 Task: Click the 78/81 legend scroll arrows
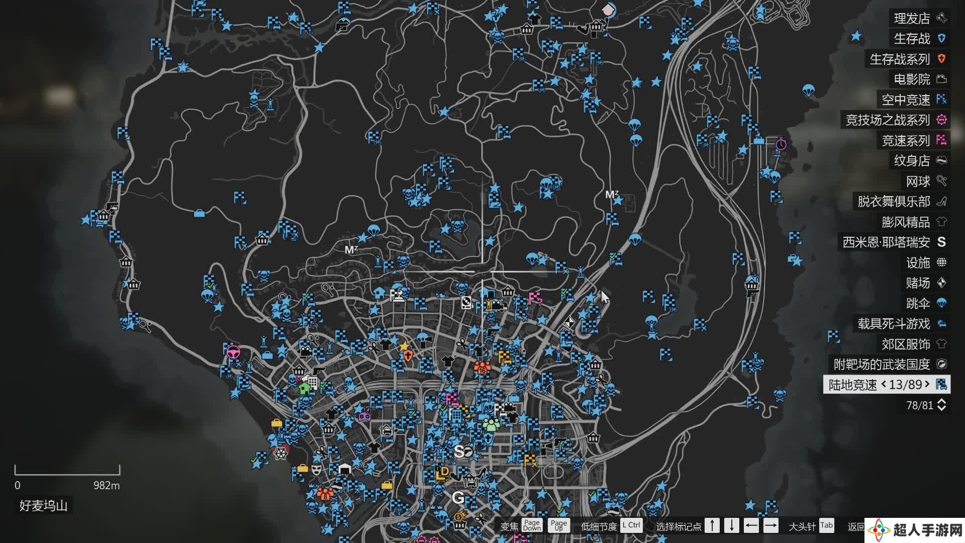(x=942, y=405)
